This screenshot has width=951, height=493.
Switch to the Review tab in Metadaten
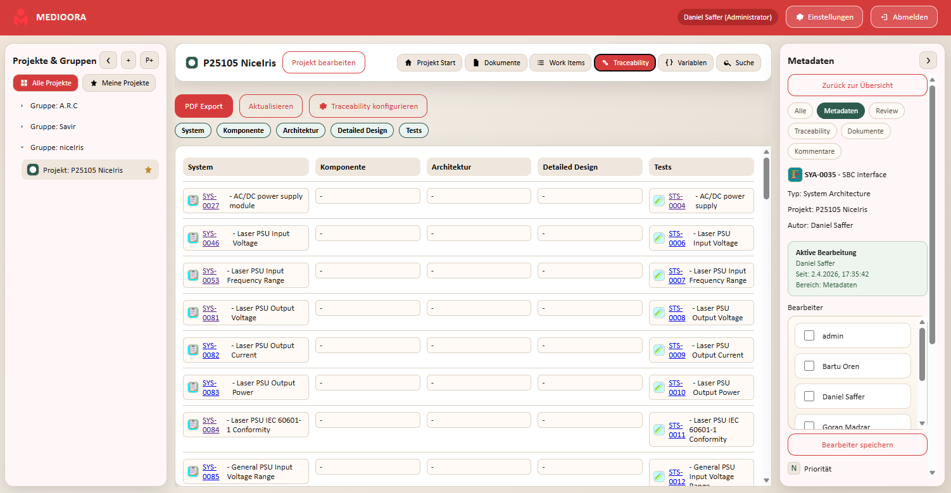tap(886, 111)
